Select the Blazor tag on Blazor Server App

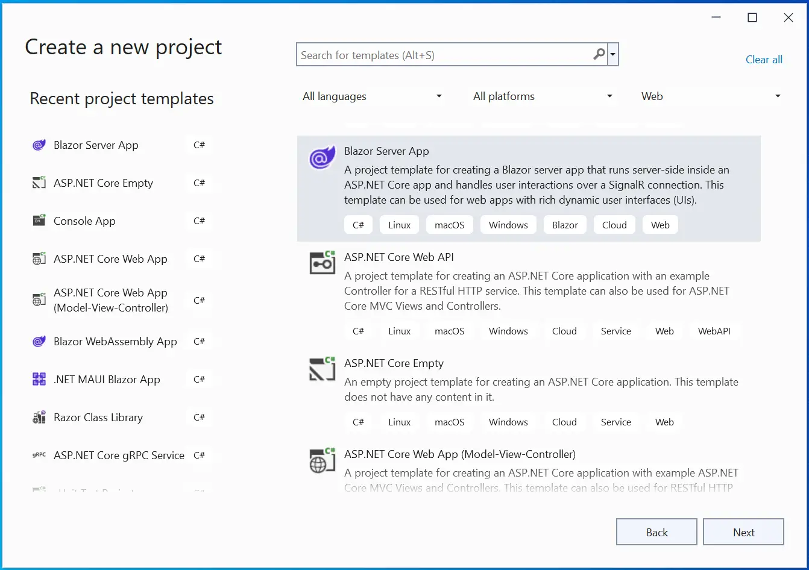(565, 224)
